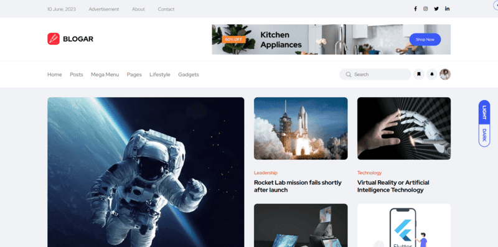The image size is (498, 247).
Task: Open the Advertisement link in the top bar
Action: (x=104, y=9)
